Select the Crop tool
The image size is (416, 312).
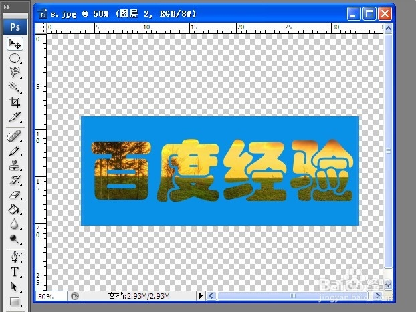(15, 102)
